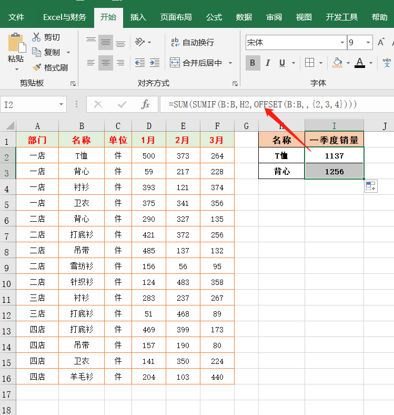The image size is (394, 415).
Task: Apply borders with the border icon
Action: 309,63
